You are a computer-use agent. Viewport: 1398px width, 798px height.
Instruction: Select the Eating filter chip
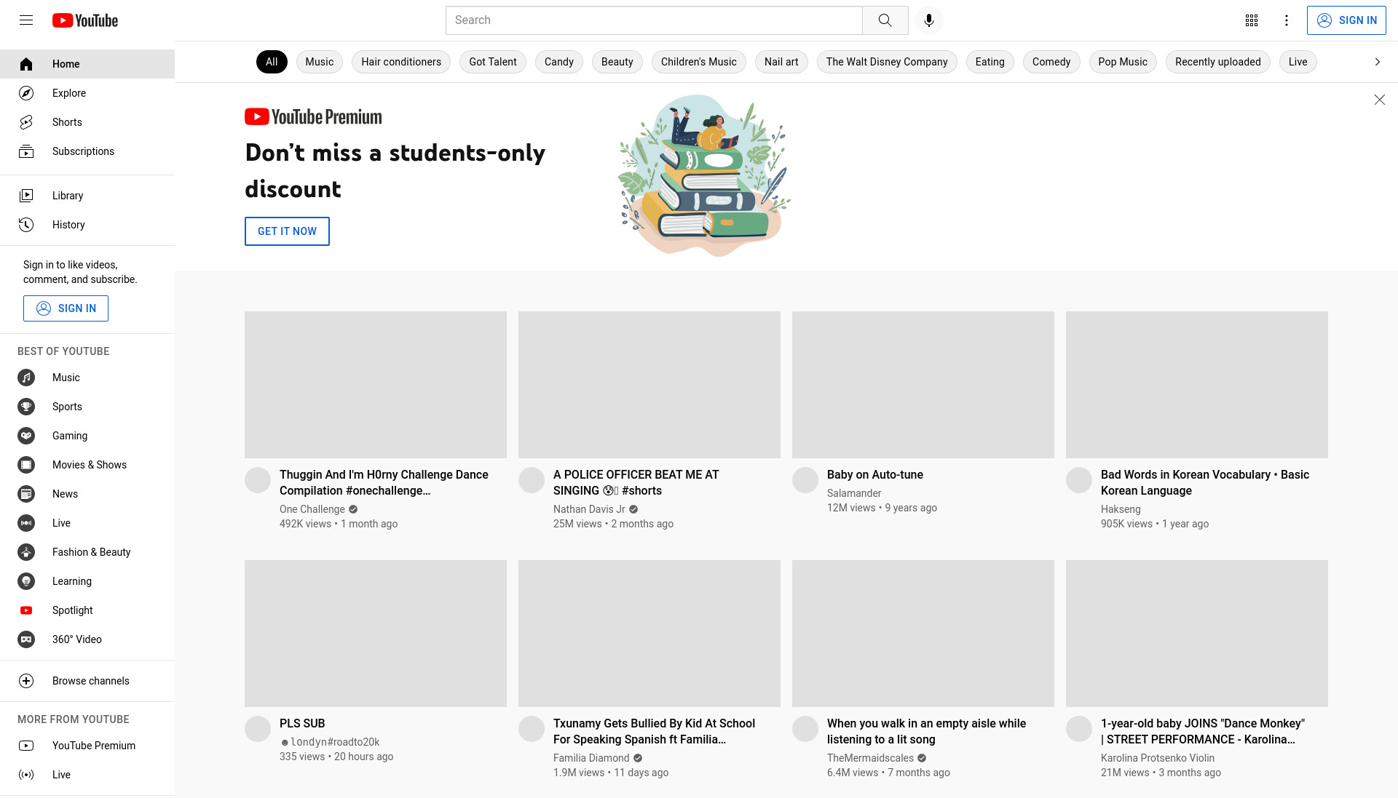click(x=990, y=62)
